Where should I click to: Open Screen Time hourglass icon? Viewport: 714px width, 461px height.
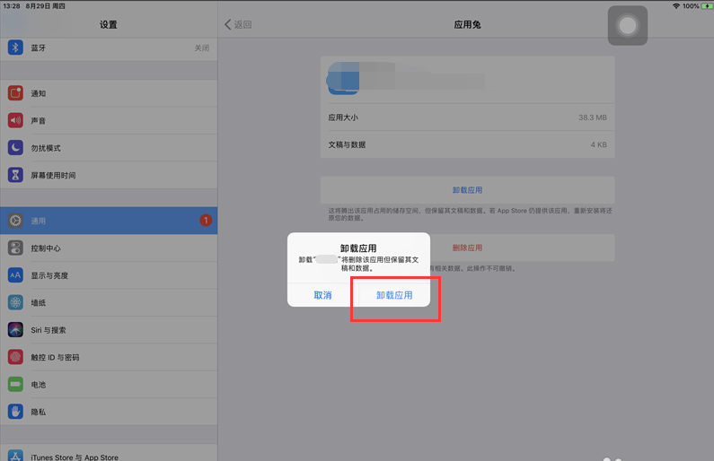[x=15, y=175]
